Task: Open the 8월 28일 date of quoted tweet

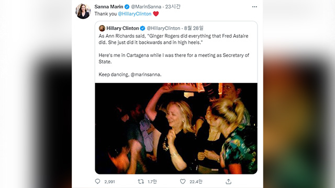Action: pos(194,28)
